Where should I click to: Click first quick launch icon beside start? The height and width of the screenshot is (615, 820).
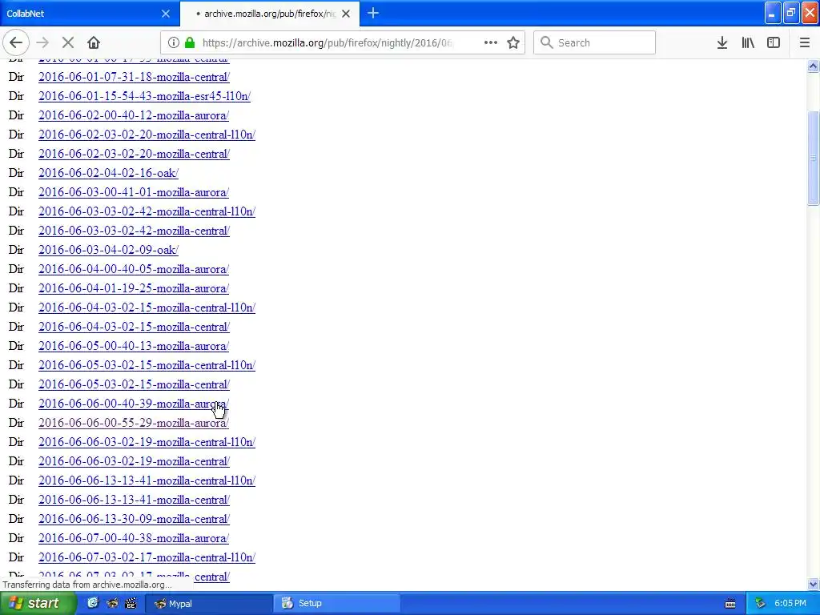[x=93, y=603]
